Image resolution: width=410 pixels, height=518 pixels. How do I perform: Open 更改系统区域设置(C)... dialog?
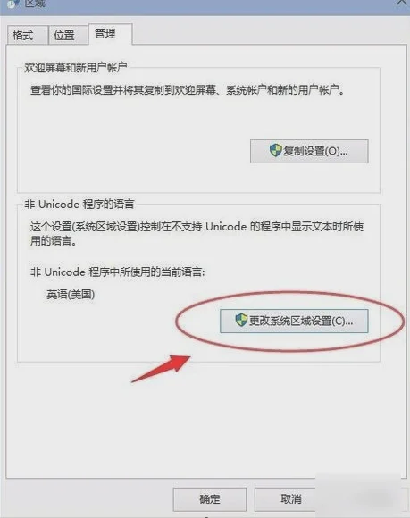(294, 321)
